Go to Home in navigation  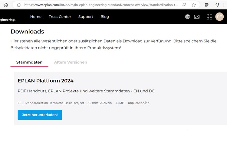click(36, 17)
